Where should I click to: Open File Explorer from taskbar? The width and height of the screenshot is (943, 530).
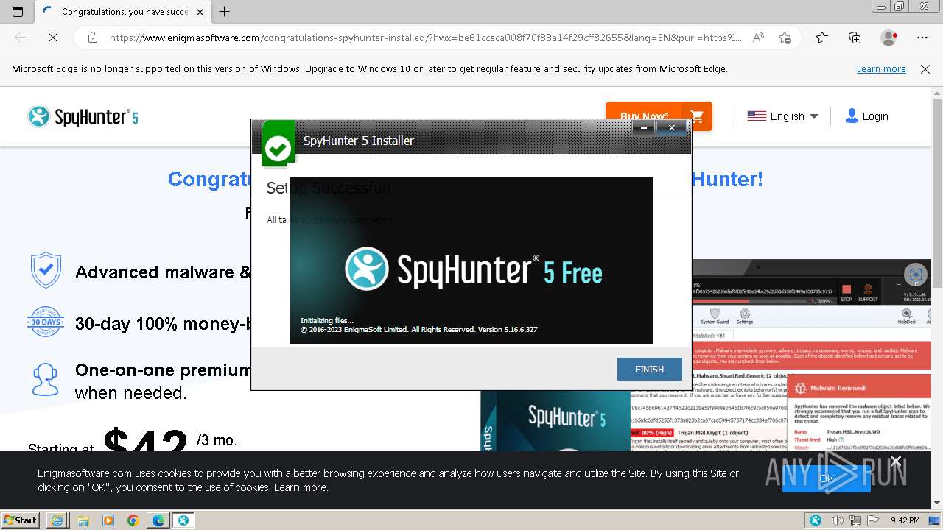[x=83, y=520]
